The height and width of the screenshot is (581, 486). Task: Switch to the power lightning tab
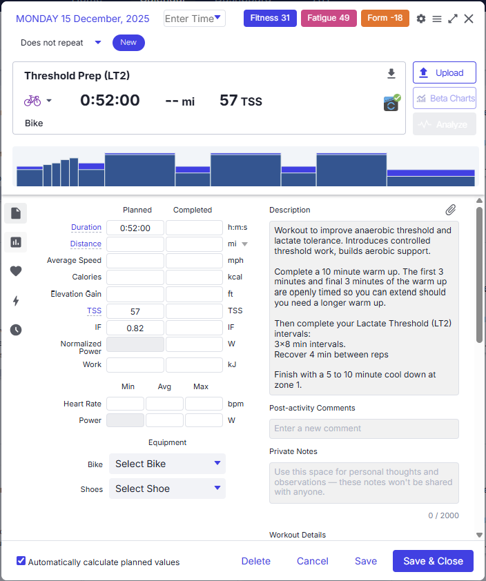point(16,301)
